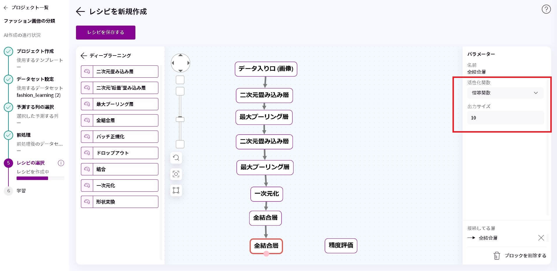Pan canvas up with navigation pad arrow

click(181, 55)
